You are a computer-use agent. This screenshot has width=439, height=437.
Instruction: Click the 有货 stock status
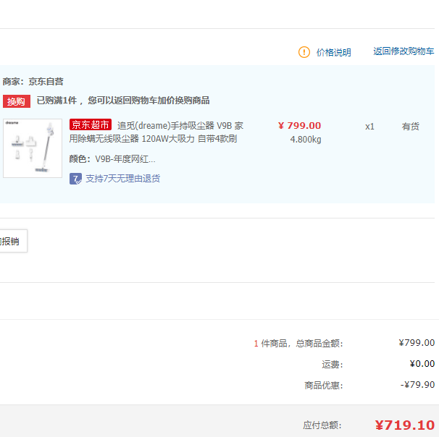pos(411,126)
